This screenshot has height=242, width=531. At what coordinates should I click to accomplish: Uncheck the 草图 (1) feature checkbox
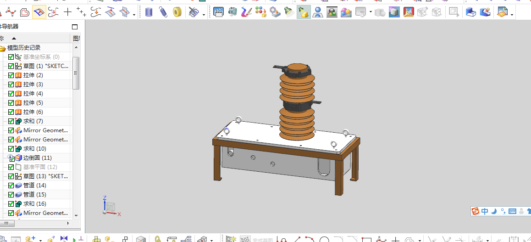[11, 66]
